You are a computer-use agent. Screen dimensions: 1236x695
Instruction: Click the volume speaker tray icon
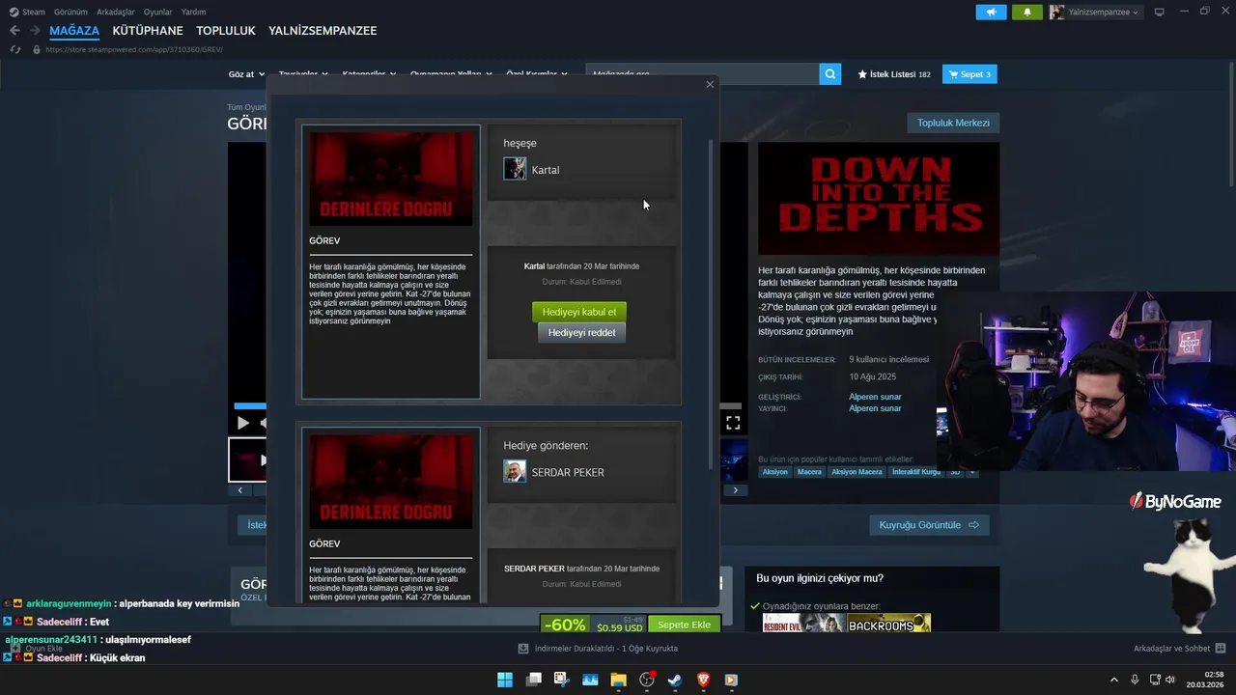(1169, 680)
